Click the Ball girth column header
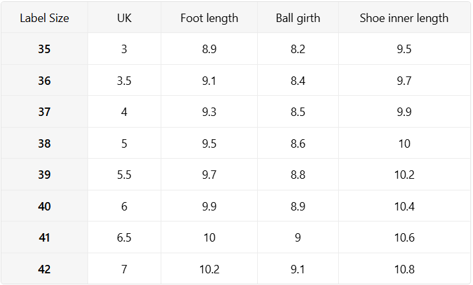The image size is (473, 285). pos(298,17)
